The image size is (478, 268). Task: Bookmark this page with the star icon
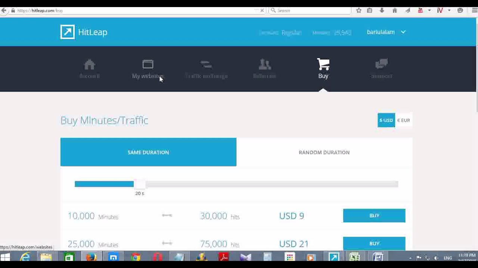click(359, 10)
